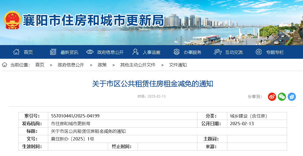Viewport: 303px width, 156px height.
Task: Click the 终止时间 header cell
Action: (123, 146)
